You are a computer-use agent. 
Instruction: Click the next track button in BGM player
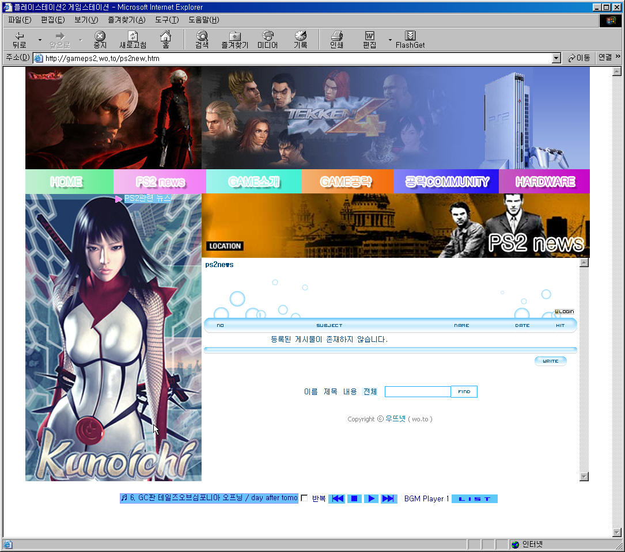click(x=388, y=498)
